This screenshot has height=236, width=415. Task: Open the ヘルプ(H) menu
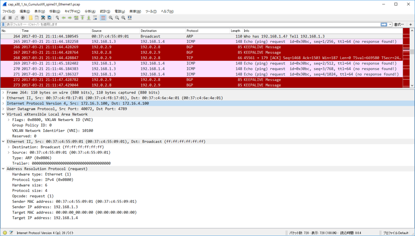pos(167,11)
